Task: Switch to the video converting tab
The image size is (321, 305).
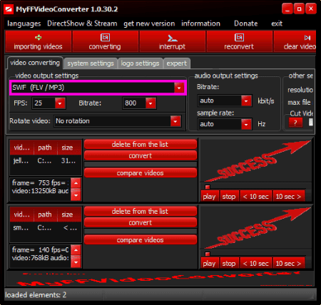Action: [35, 63]
